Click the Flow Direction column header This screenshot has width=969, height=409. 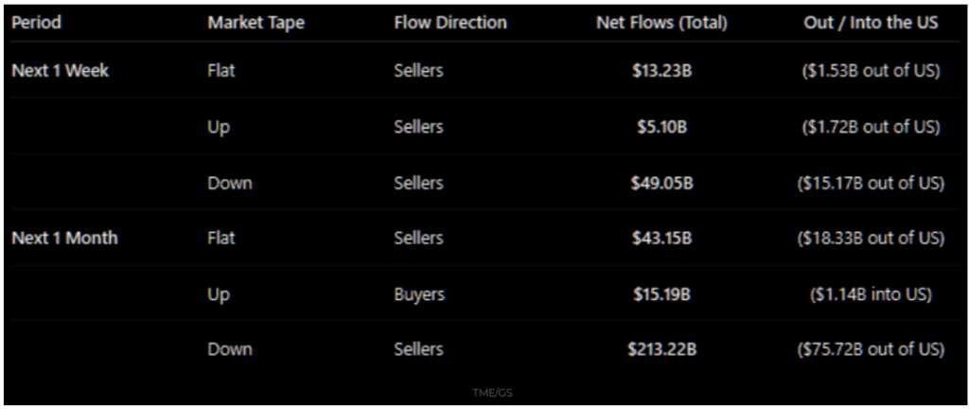450,22
